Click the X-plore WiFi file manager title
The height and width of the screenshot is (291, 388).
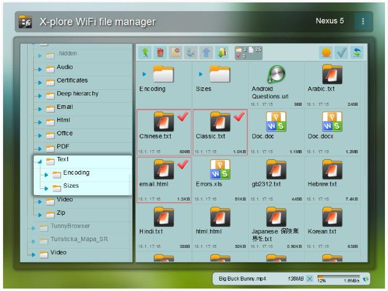[97, 22]
